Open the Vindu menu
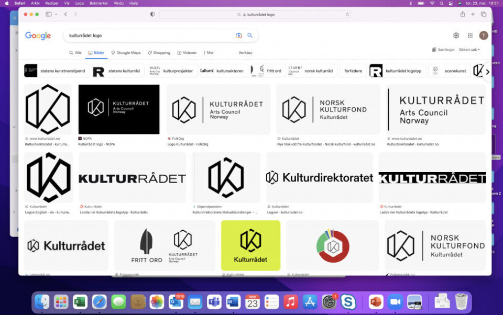Image resolution: width=503 pixels, height=315 pixels. point(119,3)
